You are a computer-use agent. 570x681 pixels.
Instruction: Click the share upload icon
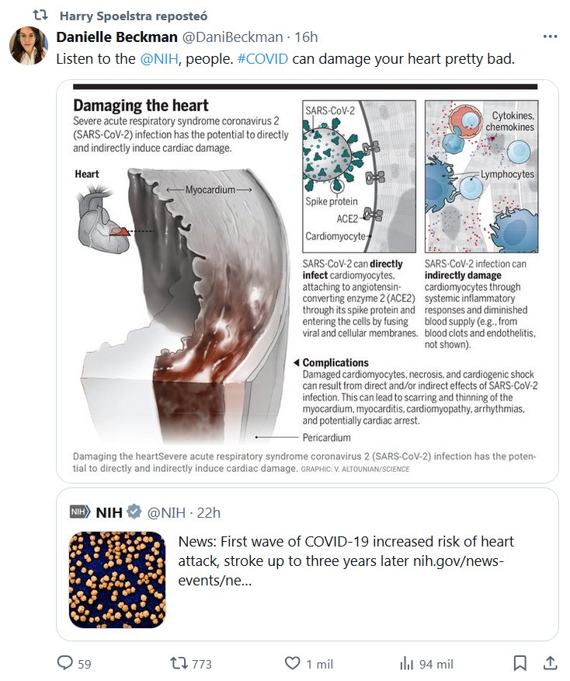pyautogui.click(x=549, y=663)
